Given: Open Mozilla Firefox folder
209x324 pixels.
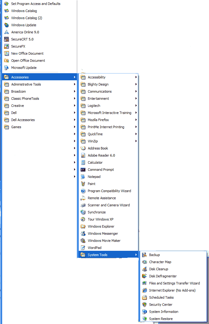Looking at the screenshot, I should pyautogui.click(x=109, y=120).
